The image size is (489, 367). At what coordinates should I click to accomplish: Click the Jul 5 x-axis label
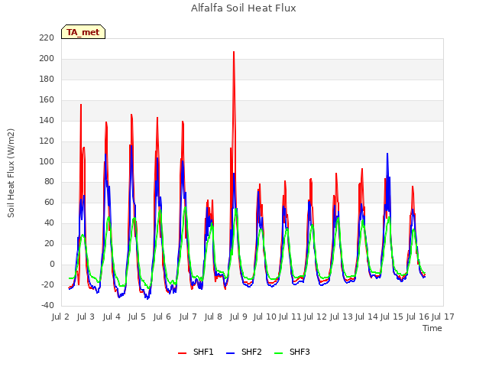137,317
